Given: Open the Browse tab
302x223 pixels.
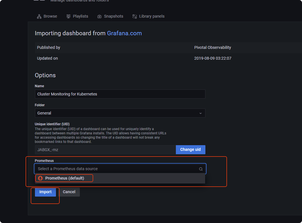Looking at the screenshot, I should pyautogui.click(x=47, y=16).
